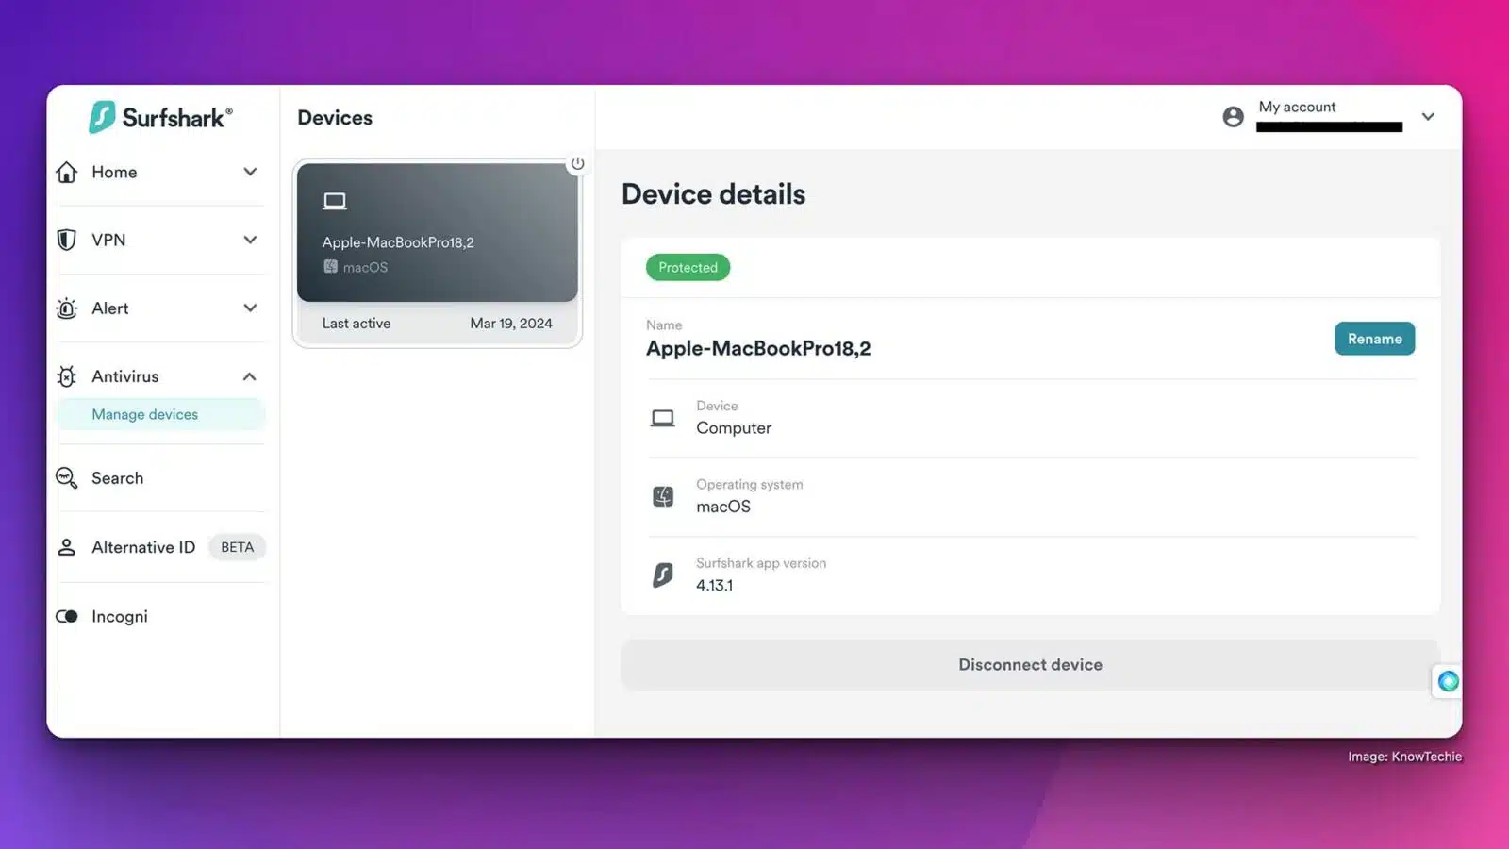The height and width of the screenshot is (849, 1509).
Task: Select the Search magnifier icon
Action: pyautogui.click(x=66, y=478)
